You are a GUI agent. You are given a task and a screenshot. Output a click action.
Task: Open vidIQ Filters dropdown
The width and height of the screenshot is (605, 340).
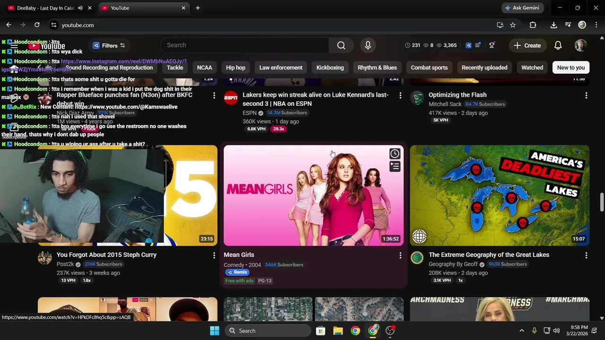[109, 45]
